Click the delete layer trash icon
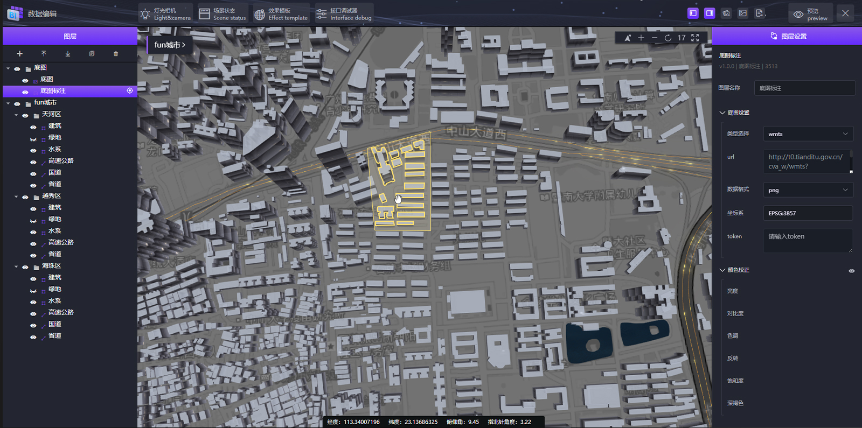The height and width of the screenshot is (428, 862). [116, 54]
